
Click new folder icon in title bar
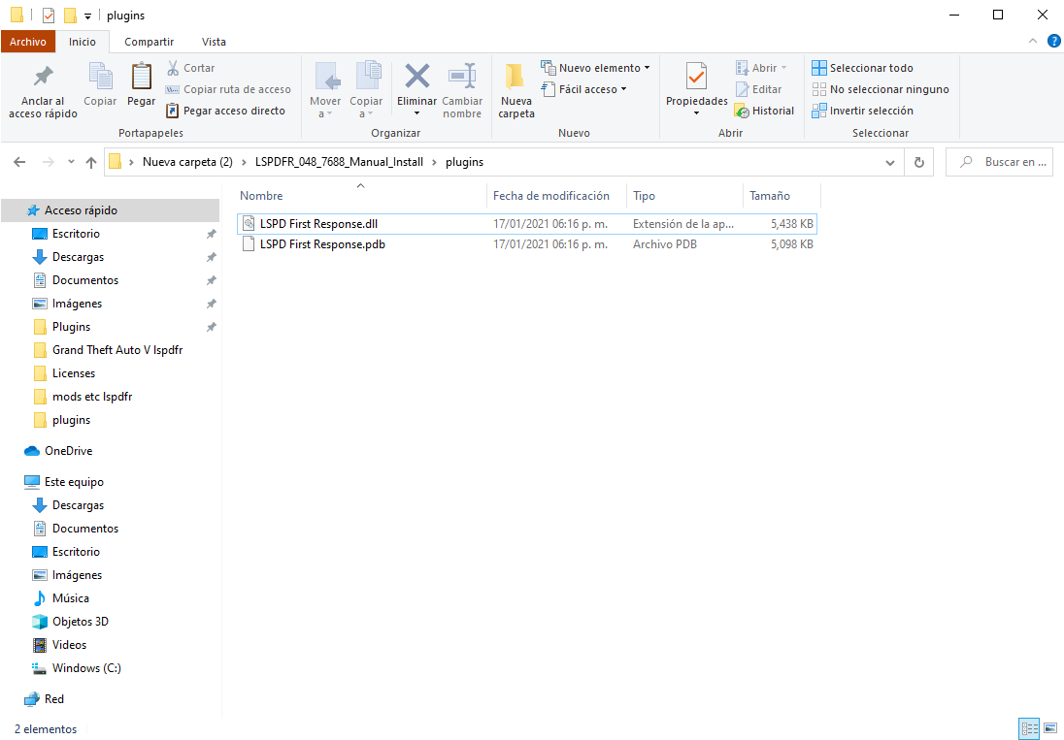[x=70, y=15]
